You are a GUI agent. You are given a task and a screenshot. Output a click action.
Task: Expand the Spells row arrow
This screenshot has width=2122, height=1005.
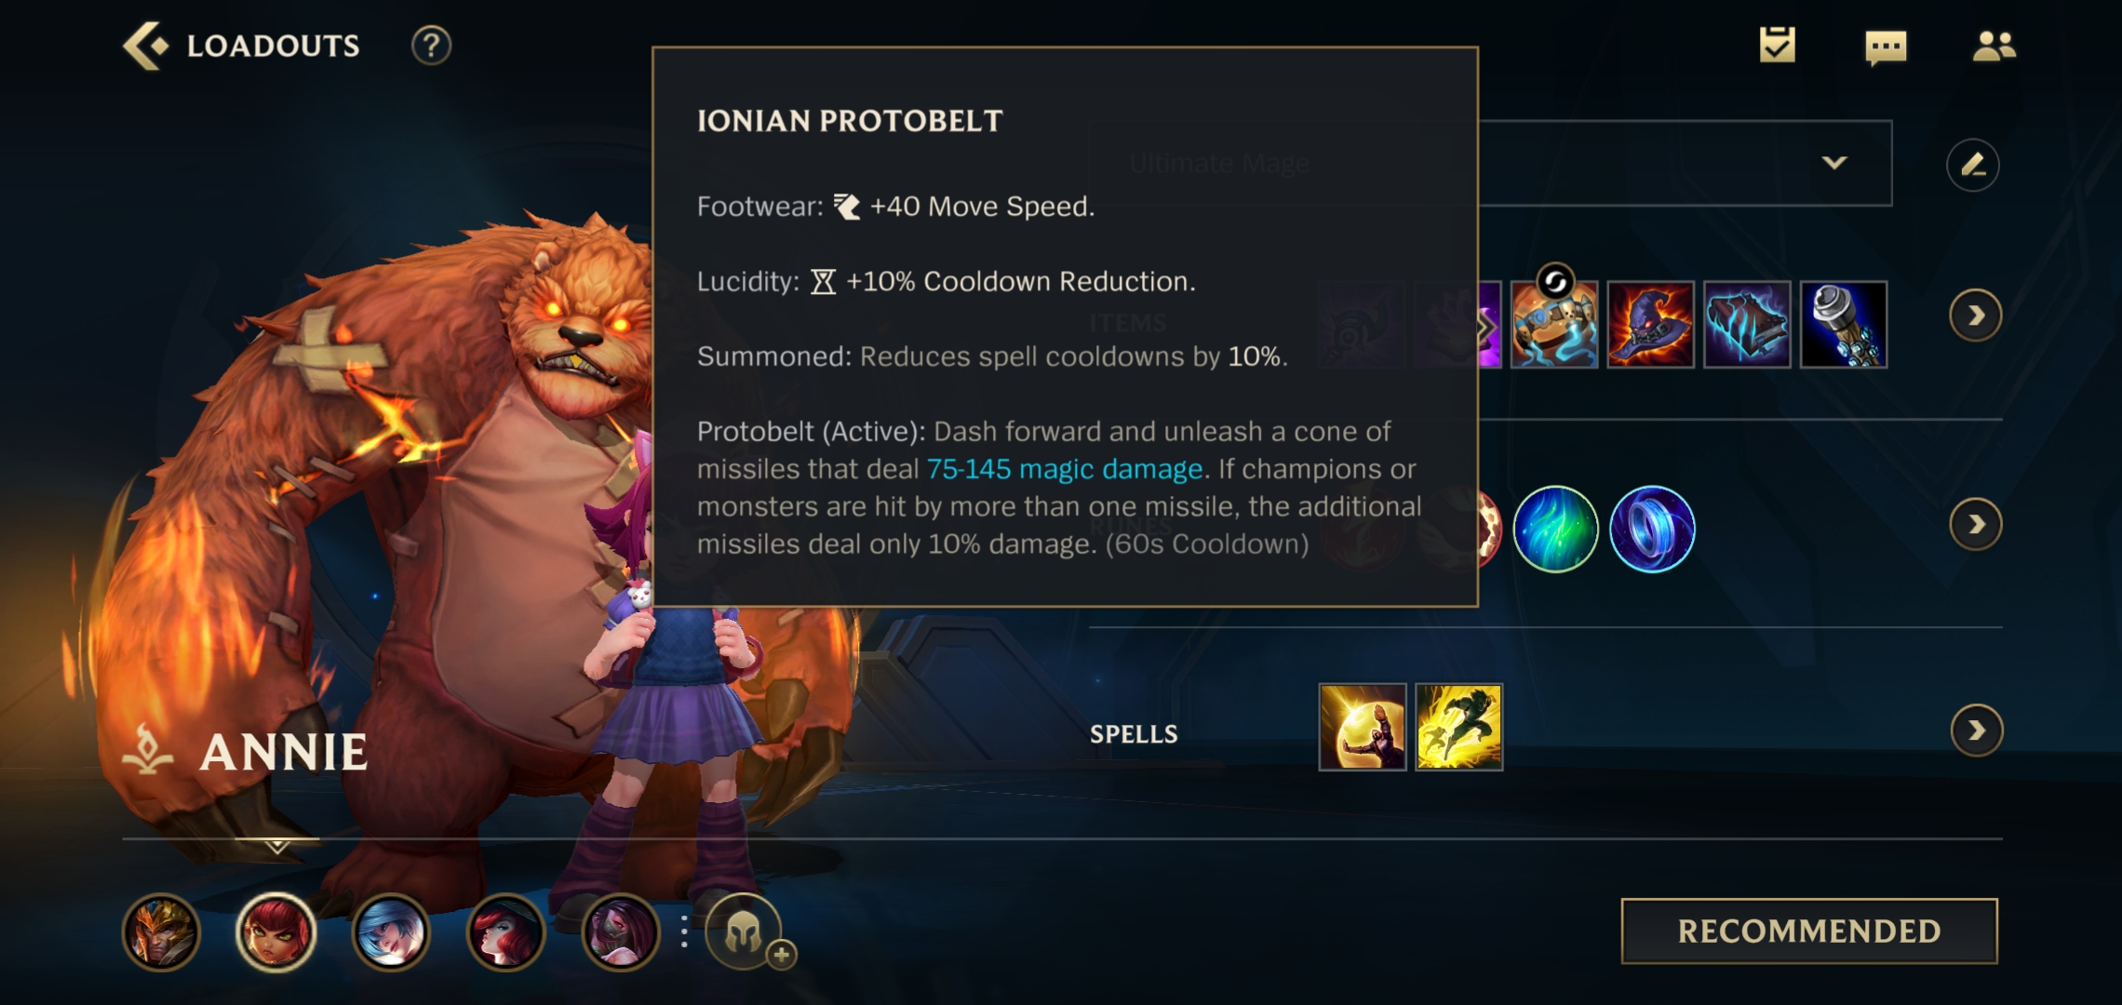tap(1976, 730)
